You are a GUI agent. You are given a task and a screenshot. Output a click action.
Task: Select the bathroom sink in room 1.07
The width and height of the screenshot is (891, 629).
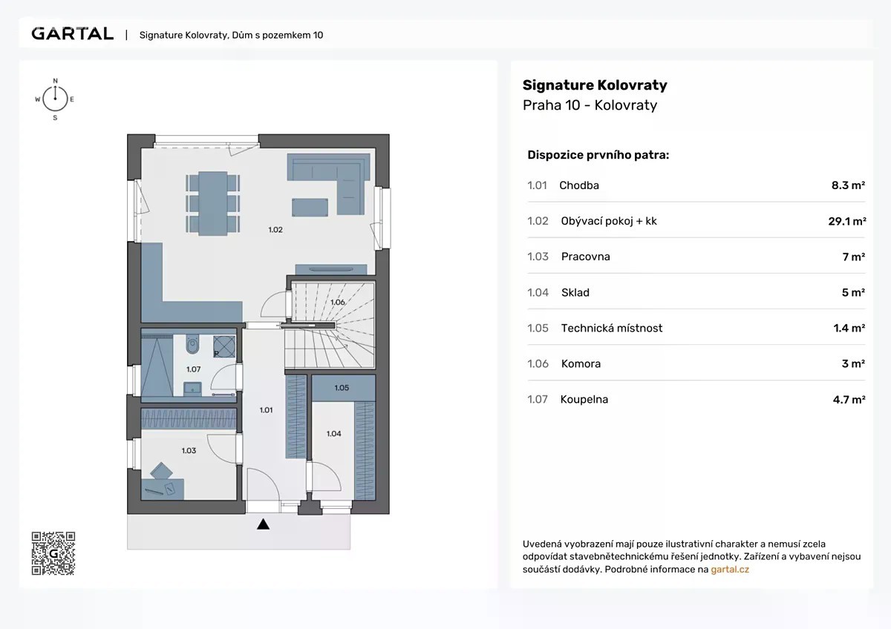(195, 386)
